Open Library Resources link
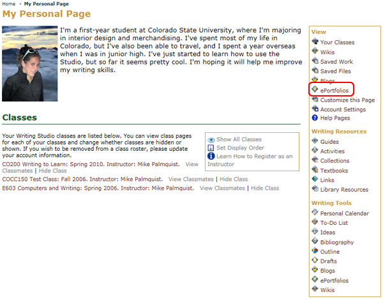This screenshot has height=299, width=383. pos(345,190)
